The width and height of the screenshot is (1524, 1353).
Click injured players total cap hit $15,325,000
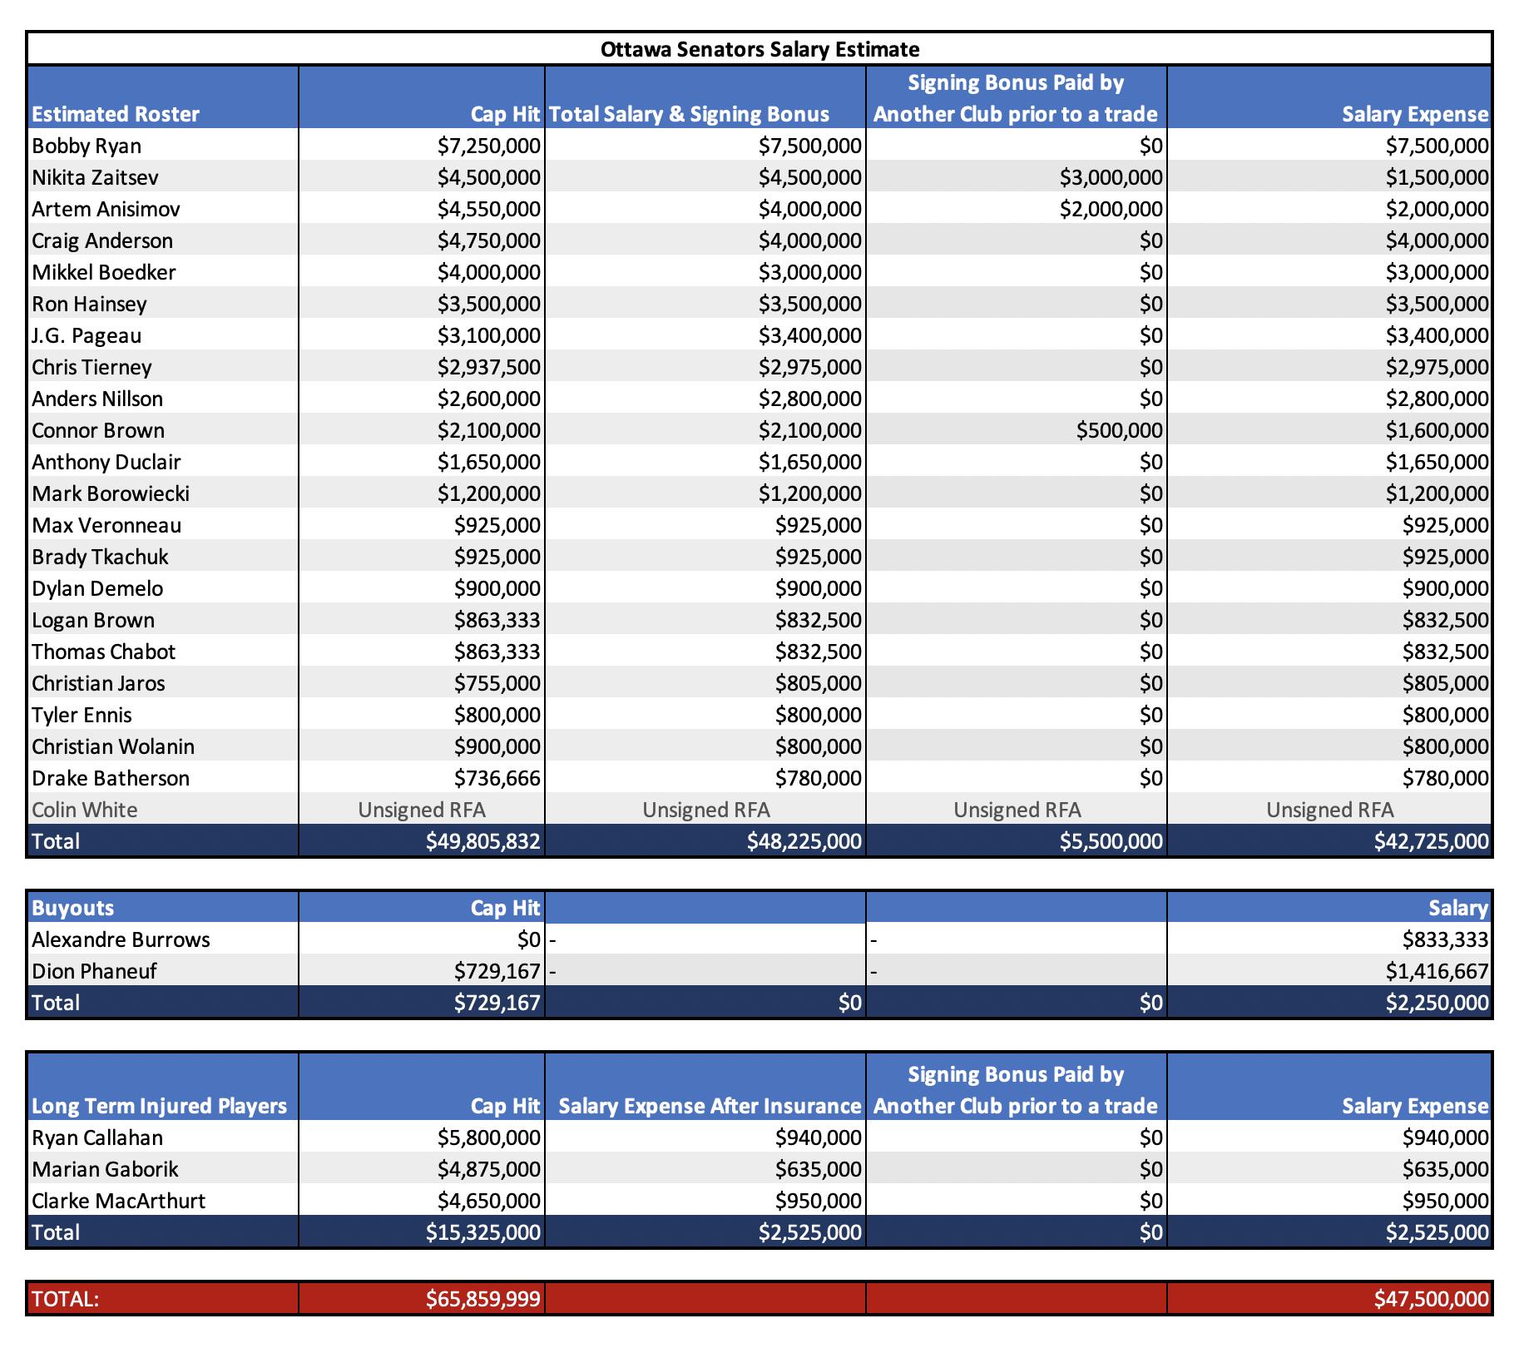[422, 1232]
